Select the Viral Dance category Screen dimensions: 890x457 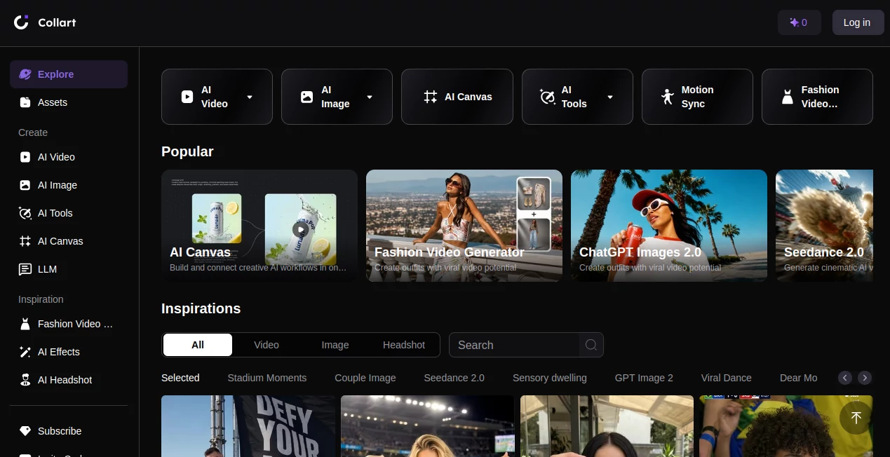click(727, 378)
